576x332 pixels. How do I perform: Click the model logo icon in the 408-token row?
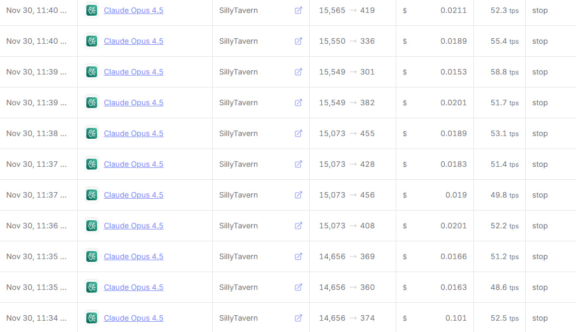click(91, 226)
